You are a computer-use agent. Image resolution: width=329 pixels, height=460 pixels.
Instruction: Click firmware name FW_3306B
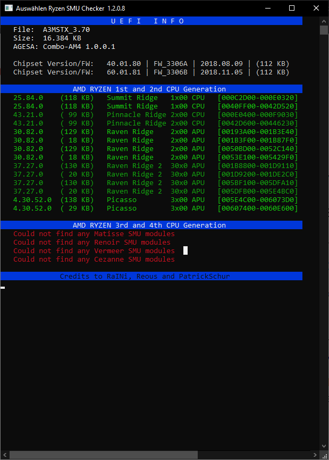[x=171, y=72]
